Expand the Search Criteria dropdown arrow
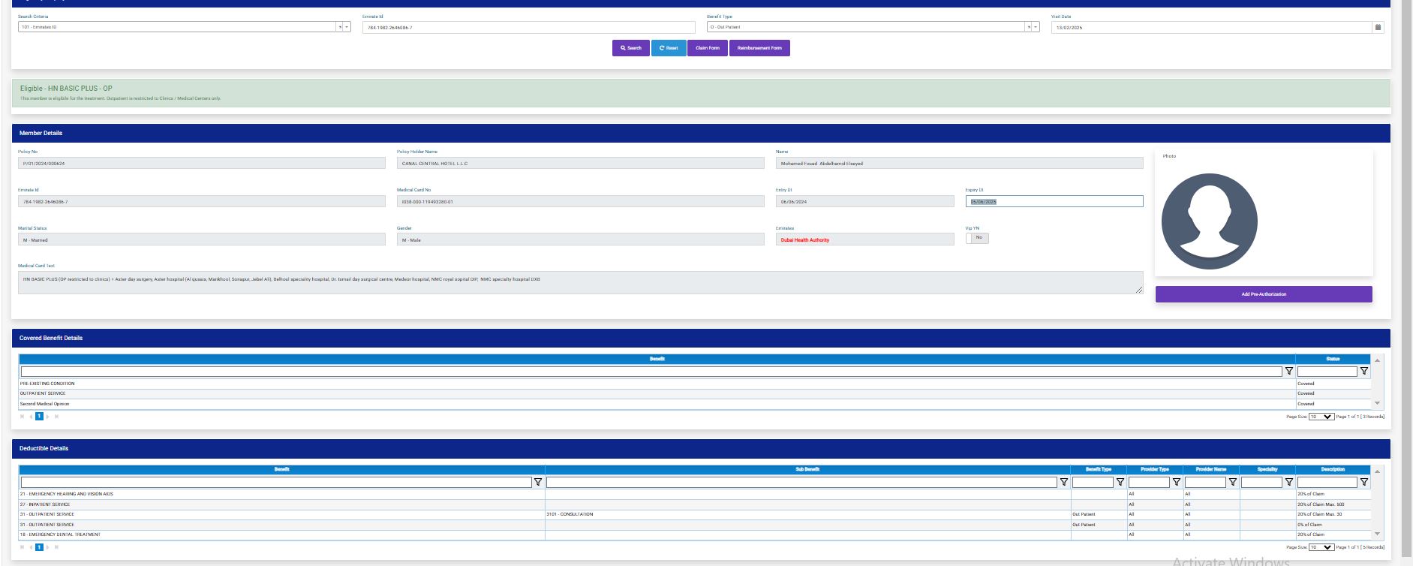 (347, 27)
